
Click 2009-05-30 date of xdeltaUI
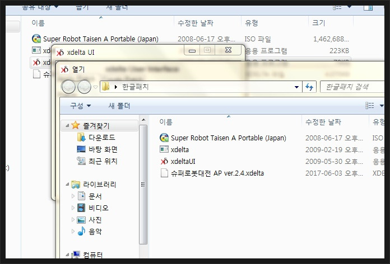click(x=334, y=162)
